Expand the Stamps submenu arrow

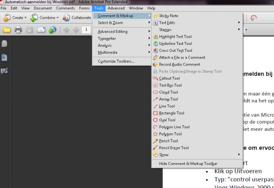(239, 29)
